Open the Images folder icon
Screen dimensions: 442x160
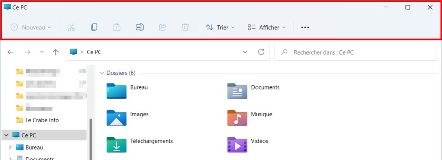[x=117, y=117]
